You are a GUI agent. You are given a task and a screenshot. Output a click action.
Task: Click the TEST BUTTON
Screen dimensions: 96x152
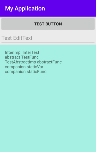click(x=48, y=24)
